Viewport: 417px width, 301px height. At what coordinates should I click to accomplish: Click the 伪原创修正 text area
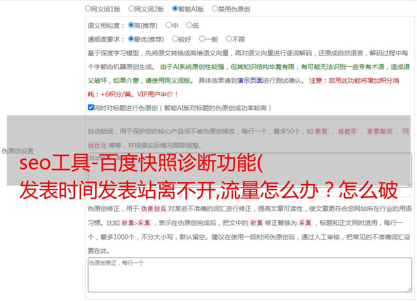point(250,275)
